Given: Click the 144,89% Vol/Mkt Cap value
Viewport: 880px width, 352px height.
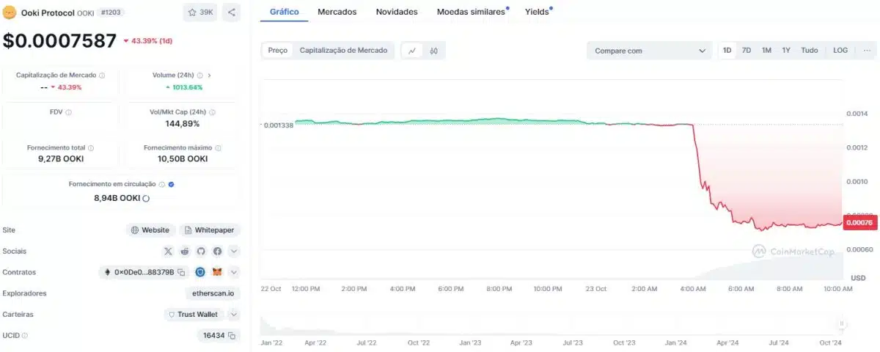Looking at the screenshot, I should coord(183,123).
